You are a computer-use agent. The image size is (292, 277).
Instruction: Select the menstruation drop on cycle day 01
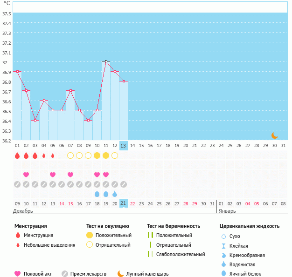[17, 155]
